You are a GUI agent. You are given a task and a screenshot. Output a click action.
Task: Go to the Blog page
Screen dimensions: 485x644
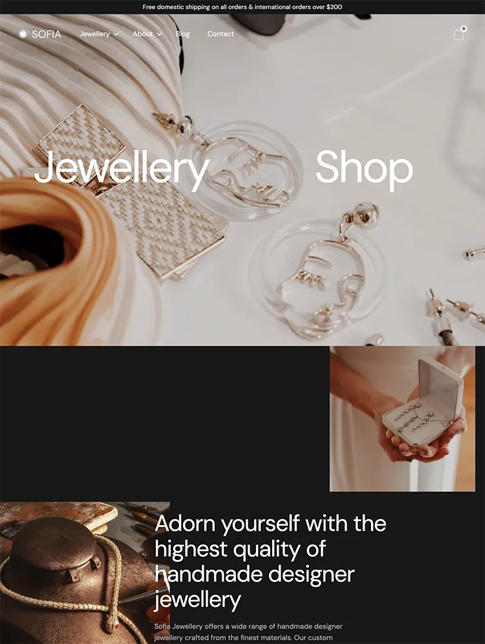182,34
